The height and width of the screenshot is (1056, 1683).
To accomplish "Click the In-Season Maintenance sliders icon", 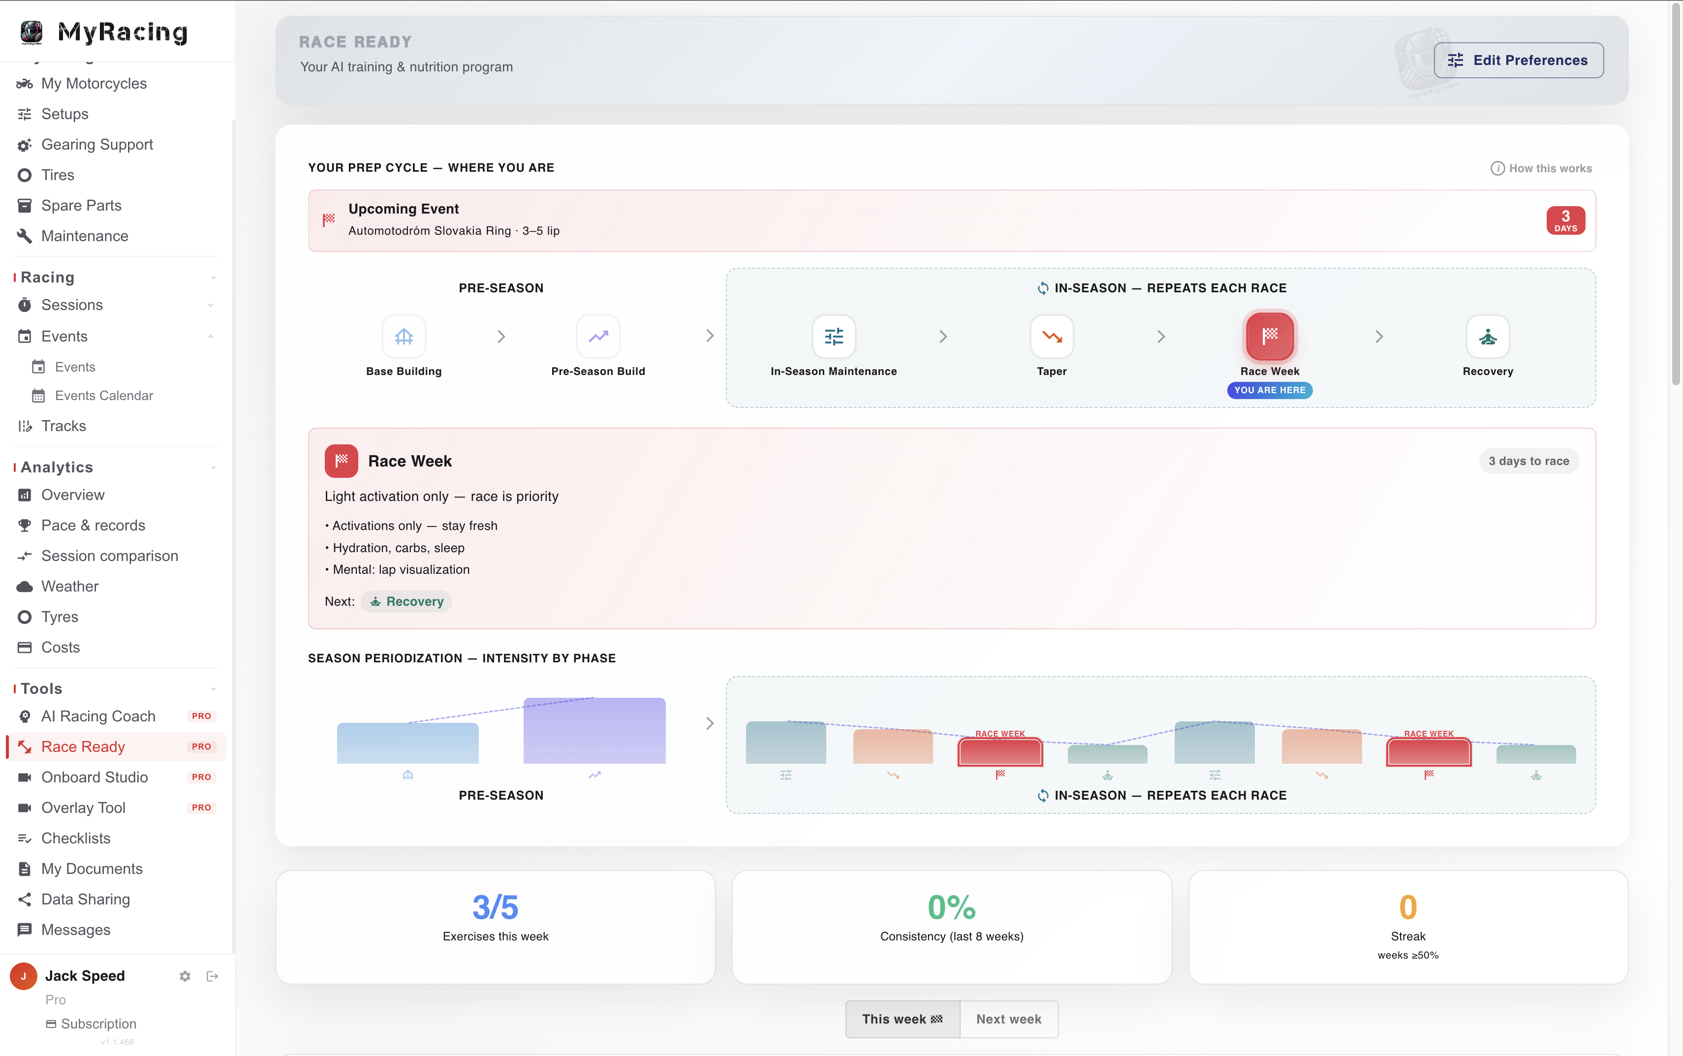I will [834, 337].
